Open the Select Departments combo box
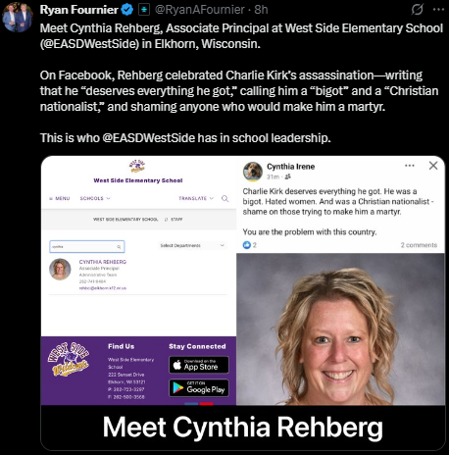 coord(192,245)
